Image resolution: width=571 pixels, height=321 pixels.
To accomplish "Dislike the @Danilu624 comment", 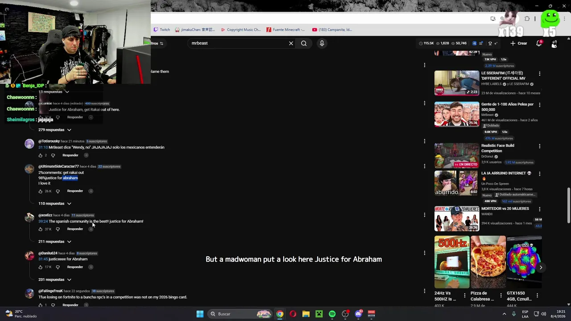I will 58,267.
